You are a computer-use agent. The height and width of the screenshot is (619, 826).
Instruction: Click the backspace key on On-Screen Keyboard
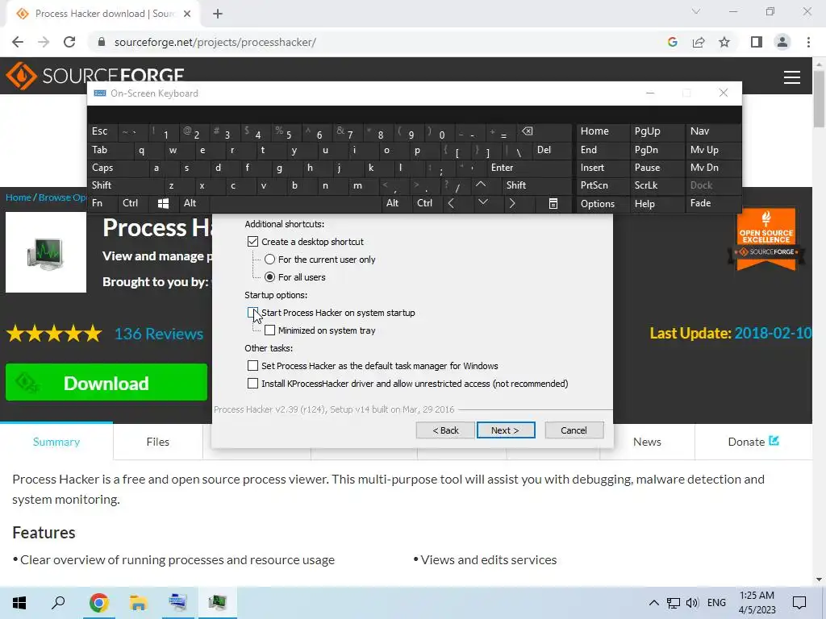[527, 131]
